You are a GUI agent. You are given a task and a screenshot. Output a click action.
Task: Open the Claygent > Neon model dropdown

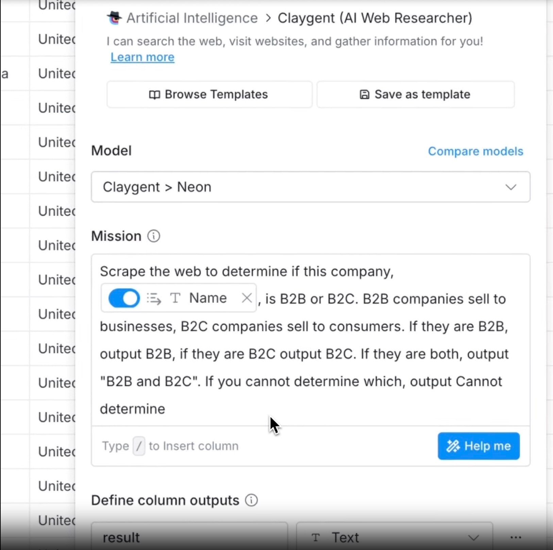[x=310, y=187]
